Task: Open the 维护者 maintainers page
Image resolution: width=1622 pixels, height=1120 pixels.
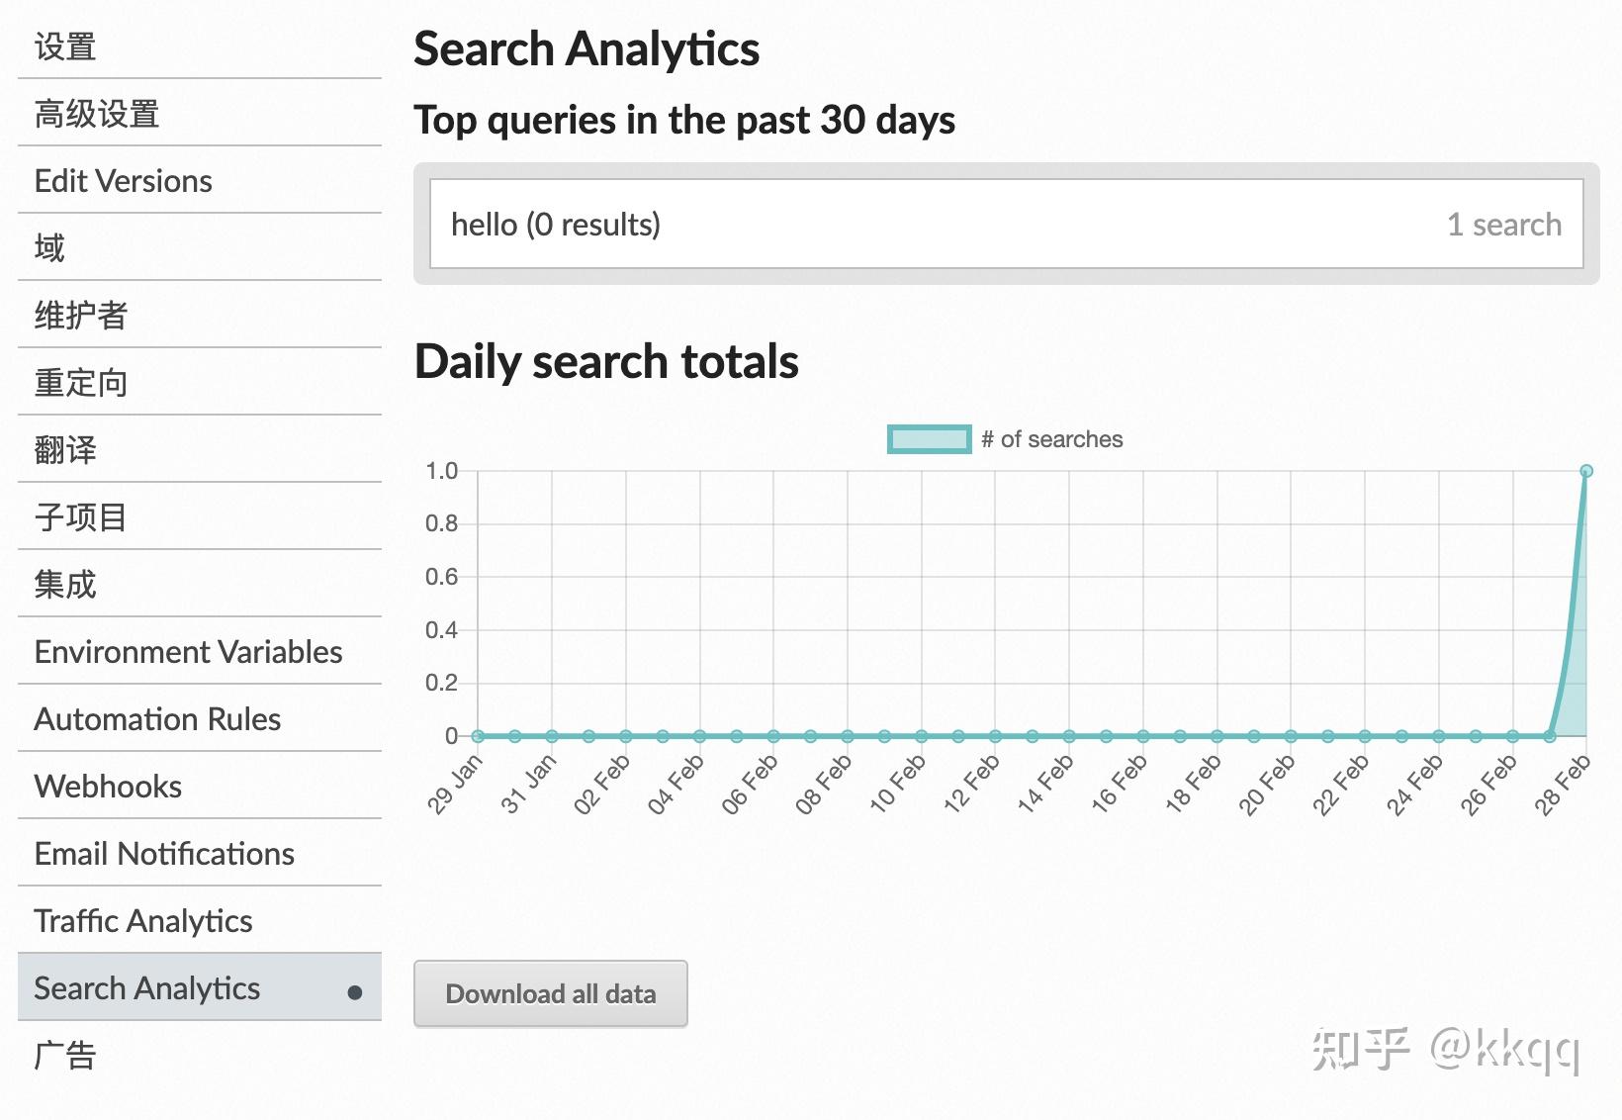Action: [x=81, y=316]
